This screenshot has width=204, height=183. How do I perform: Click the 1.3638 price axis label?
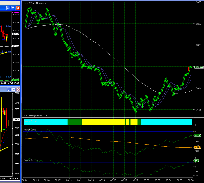coord(198,2)
